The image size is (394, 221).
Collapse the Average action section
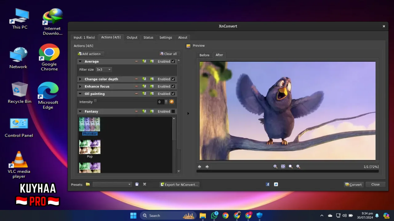click(80, 61)
